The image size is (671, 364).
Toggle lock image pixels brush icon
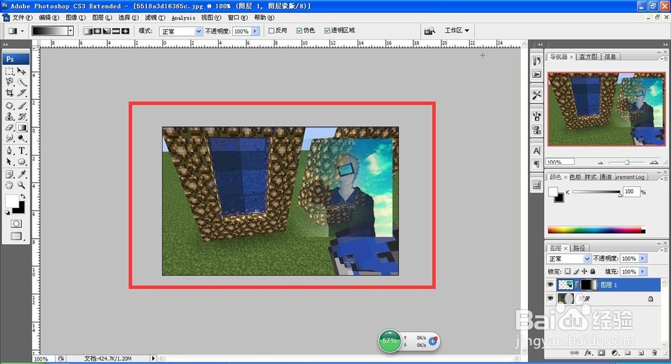point(576,271)
